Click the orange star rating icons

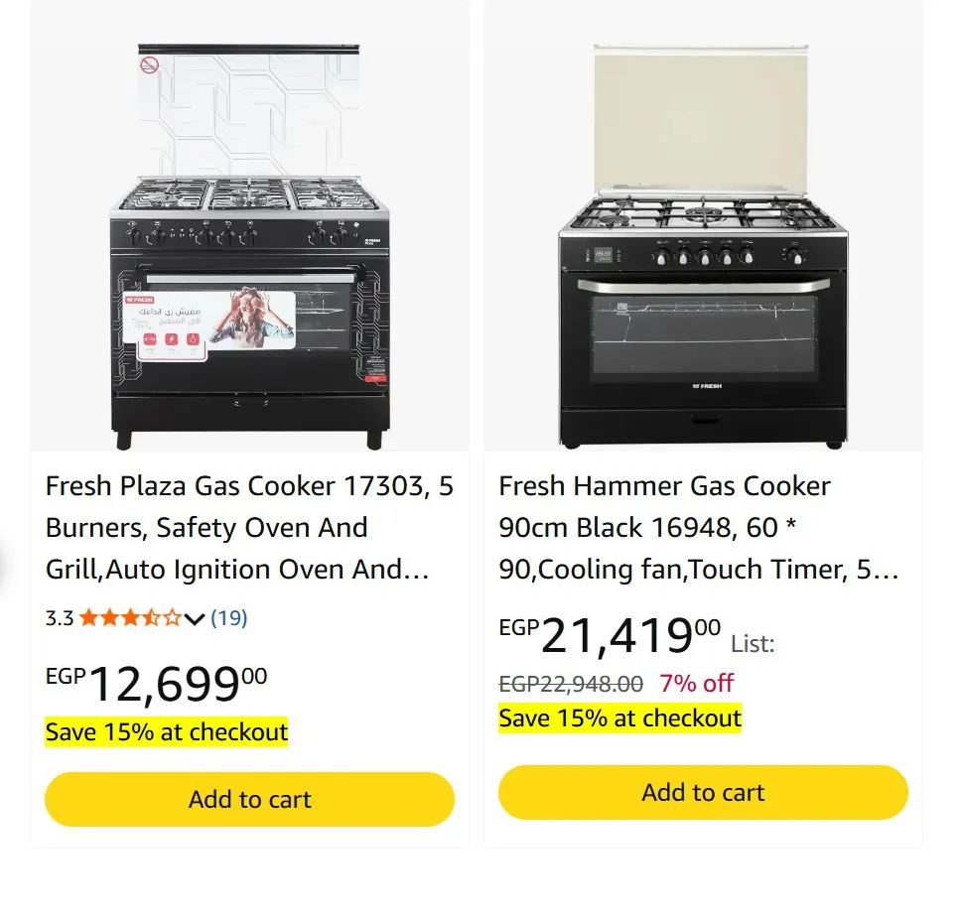tap(130, 617)
